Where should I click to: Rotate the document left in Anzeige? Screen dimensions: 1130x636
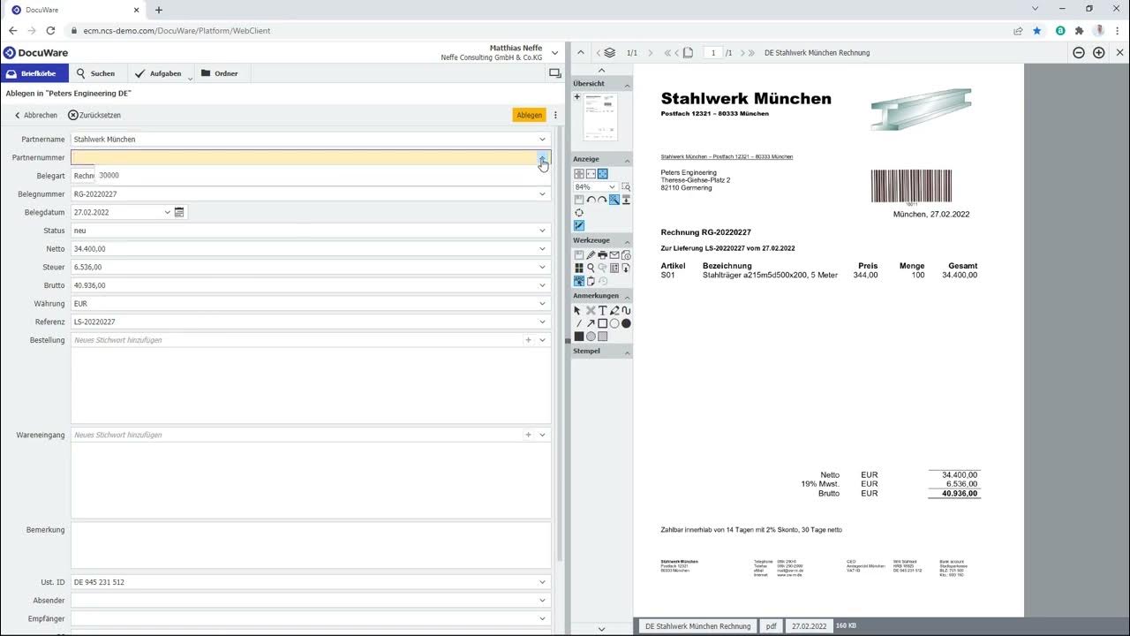click(x=591, y=201)
